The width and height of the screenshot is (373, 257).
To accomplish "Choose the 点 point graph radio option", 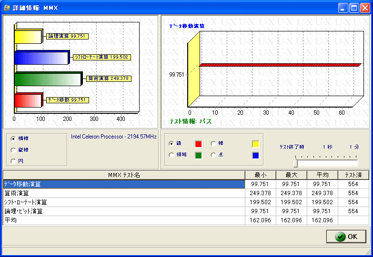I will pyautogui.click(x=213, y=155).
